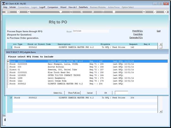Click the checkmark submit icon
The image size is (171, 128).
(155, 12)
